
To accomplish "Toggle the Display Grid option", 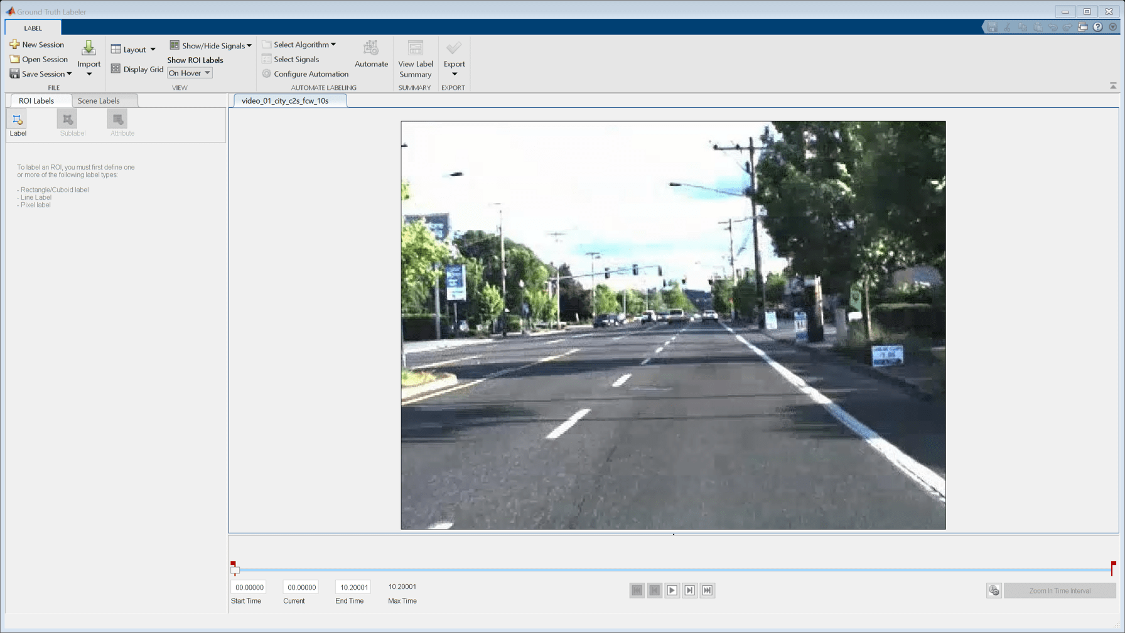I will 137,69.
